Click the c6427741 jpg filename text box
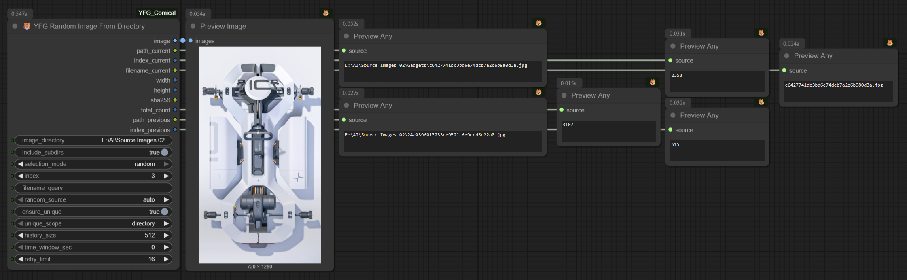This screenshot has height=280, width=907. 838,91
